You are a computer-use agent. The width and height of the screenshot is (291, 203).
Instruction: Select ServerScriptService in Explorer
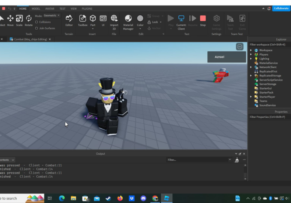(271, 80)
